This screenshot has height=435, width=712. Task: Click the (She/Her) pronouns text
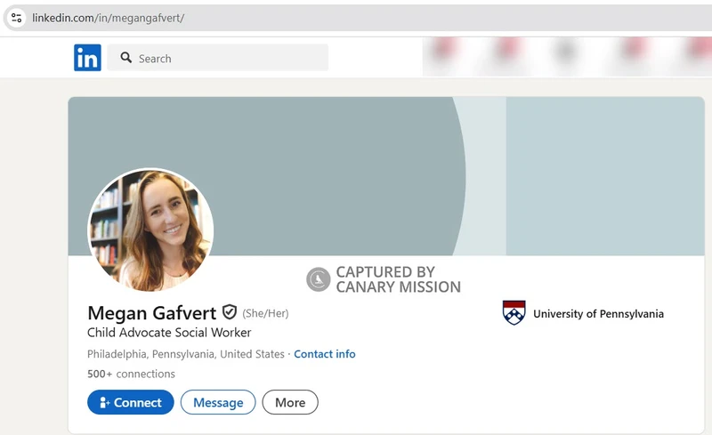265,313
